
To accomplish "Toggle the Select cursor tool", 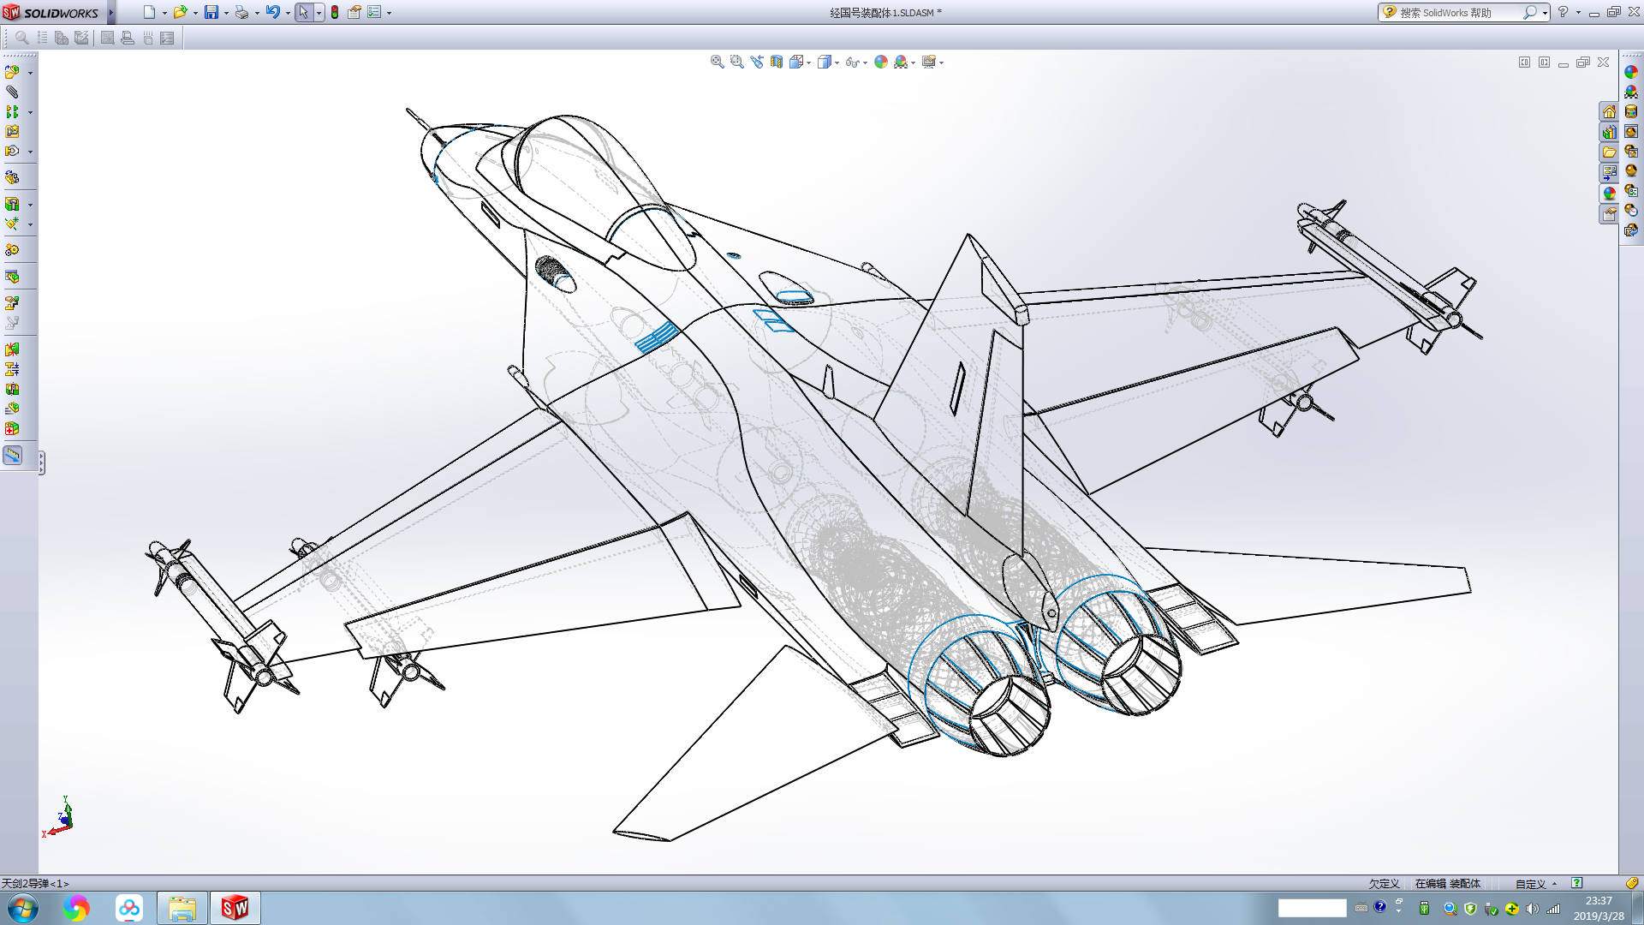I will [x=303, y=12].
